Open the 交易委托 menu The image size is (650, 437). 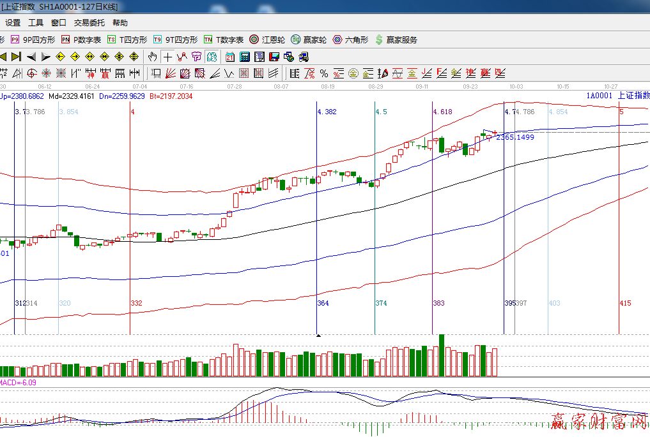tap(89, 22)
